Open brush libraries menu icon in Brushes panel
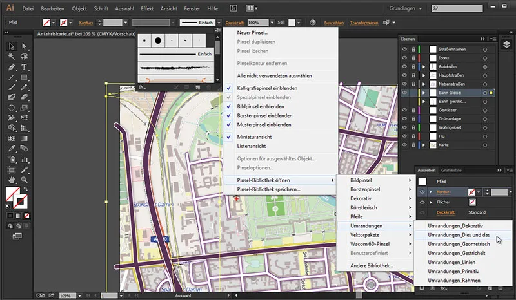The image size is (516, 300). [142, 88]
